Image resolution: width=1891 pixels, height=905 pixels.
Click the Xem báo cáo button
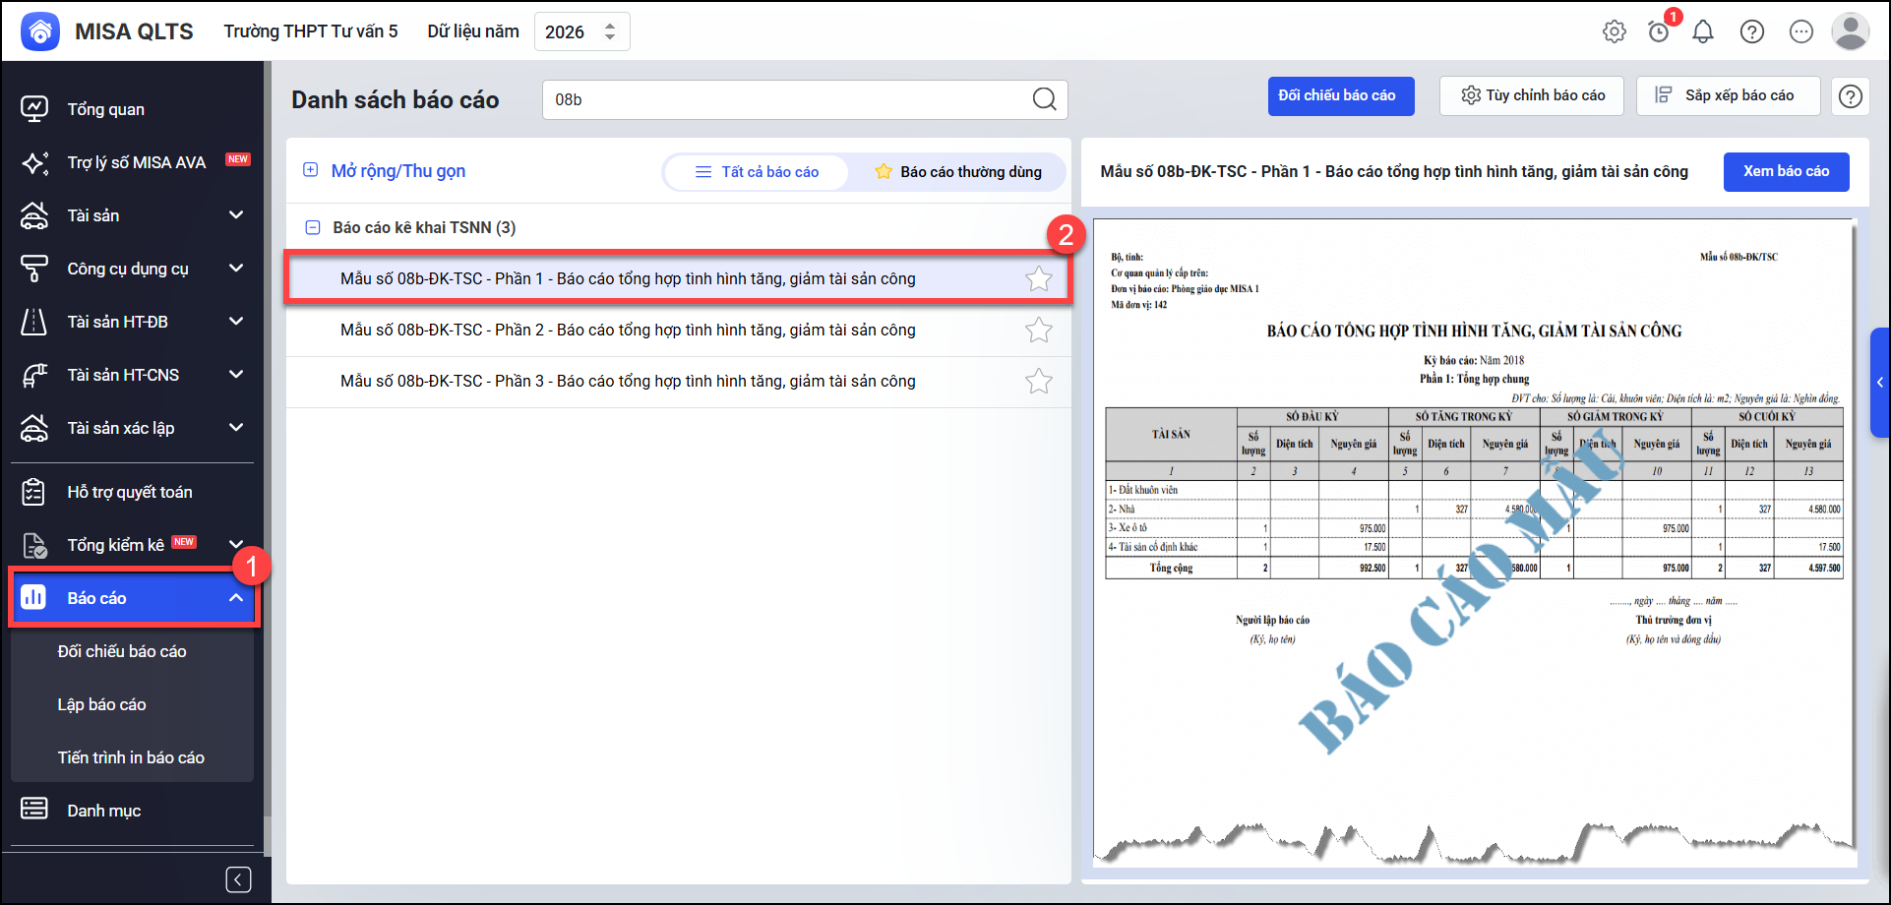(x=1786, y=172)
